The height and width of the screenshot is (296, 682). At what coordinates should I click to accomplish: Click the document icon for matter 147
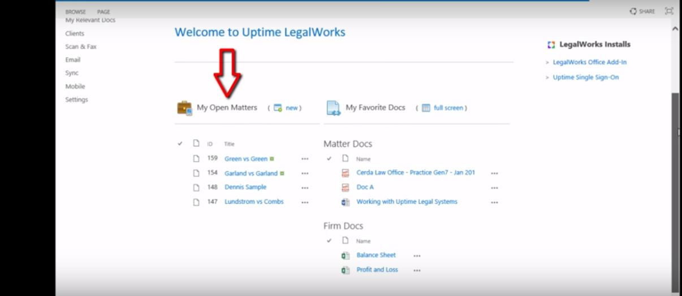[x=196, y=202]
